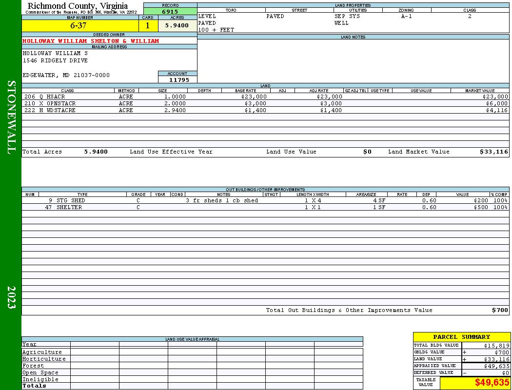This screenshot has width=512, height=390.
Task: Select the BASE RATE column header
Action: pos(246,90)
